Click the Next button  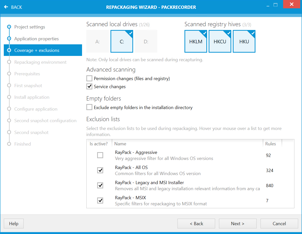pyautogui.click(x=238, y=223)
